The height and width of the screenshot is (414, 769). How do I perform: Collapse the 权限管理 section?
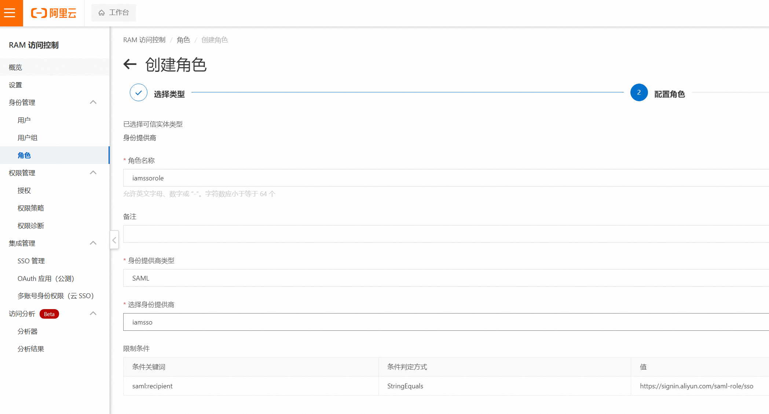tap(93, 173)
